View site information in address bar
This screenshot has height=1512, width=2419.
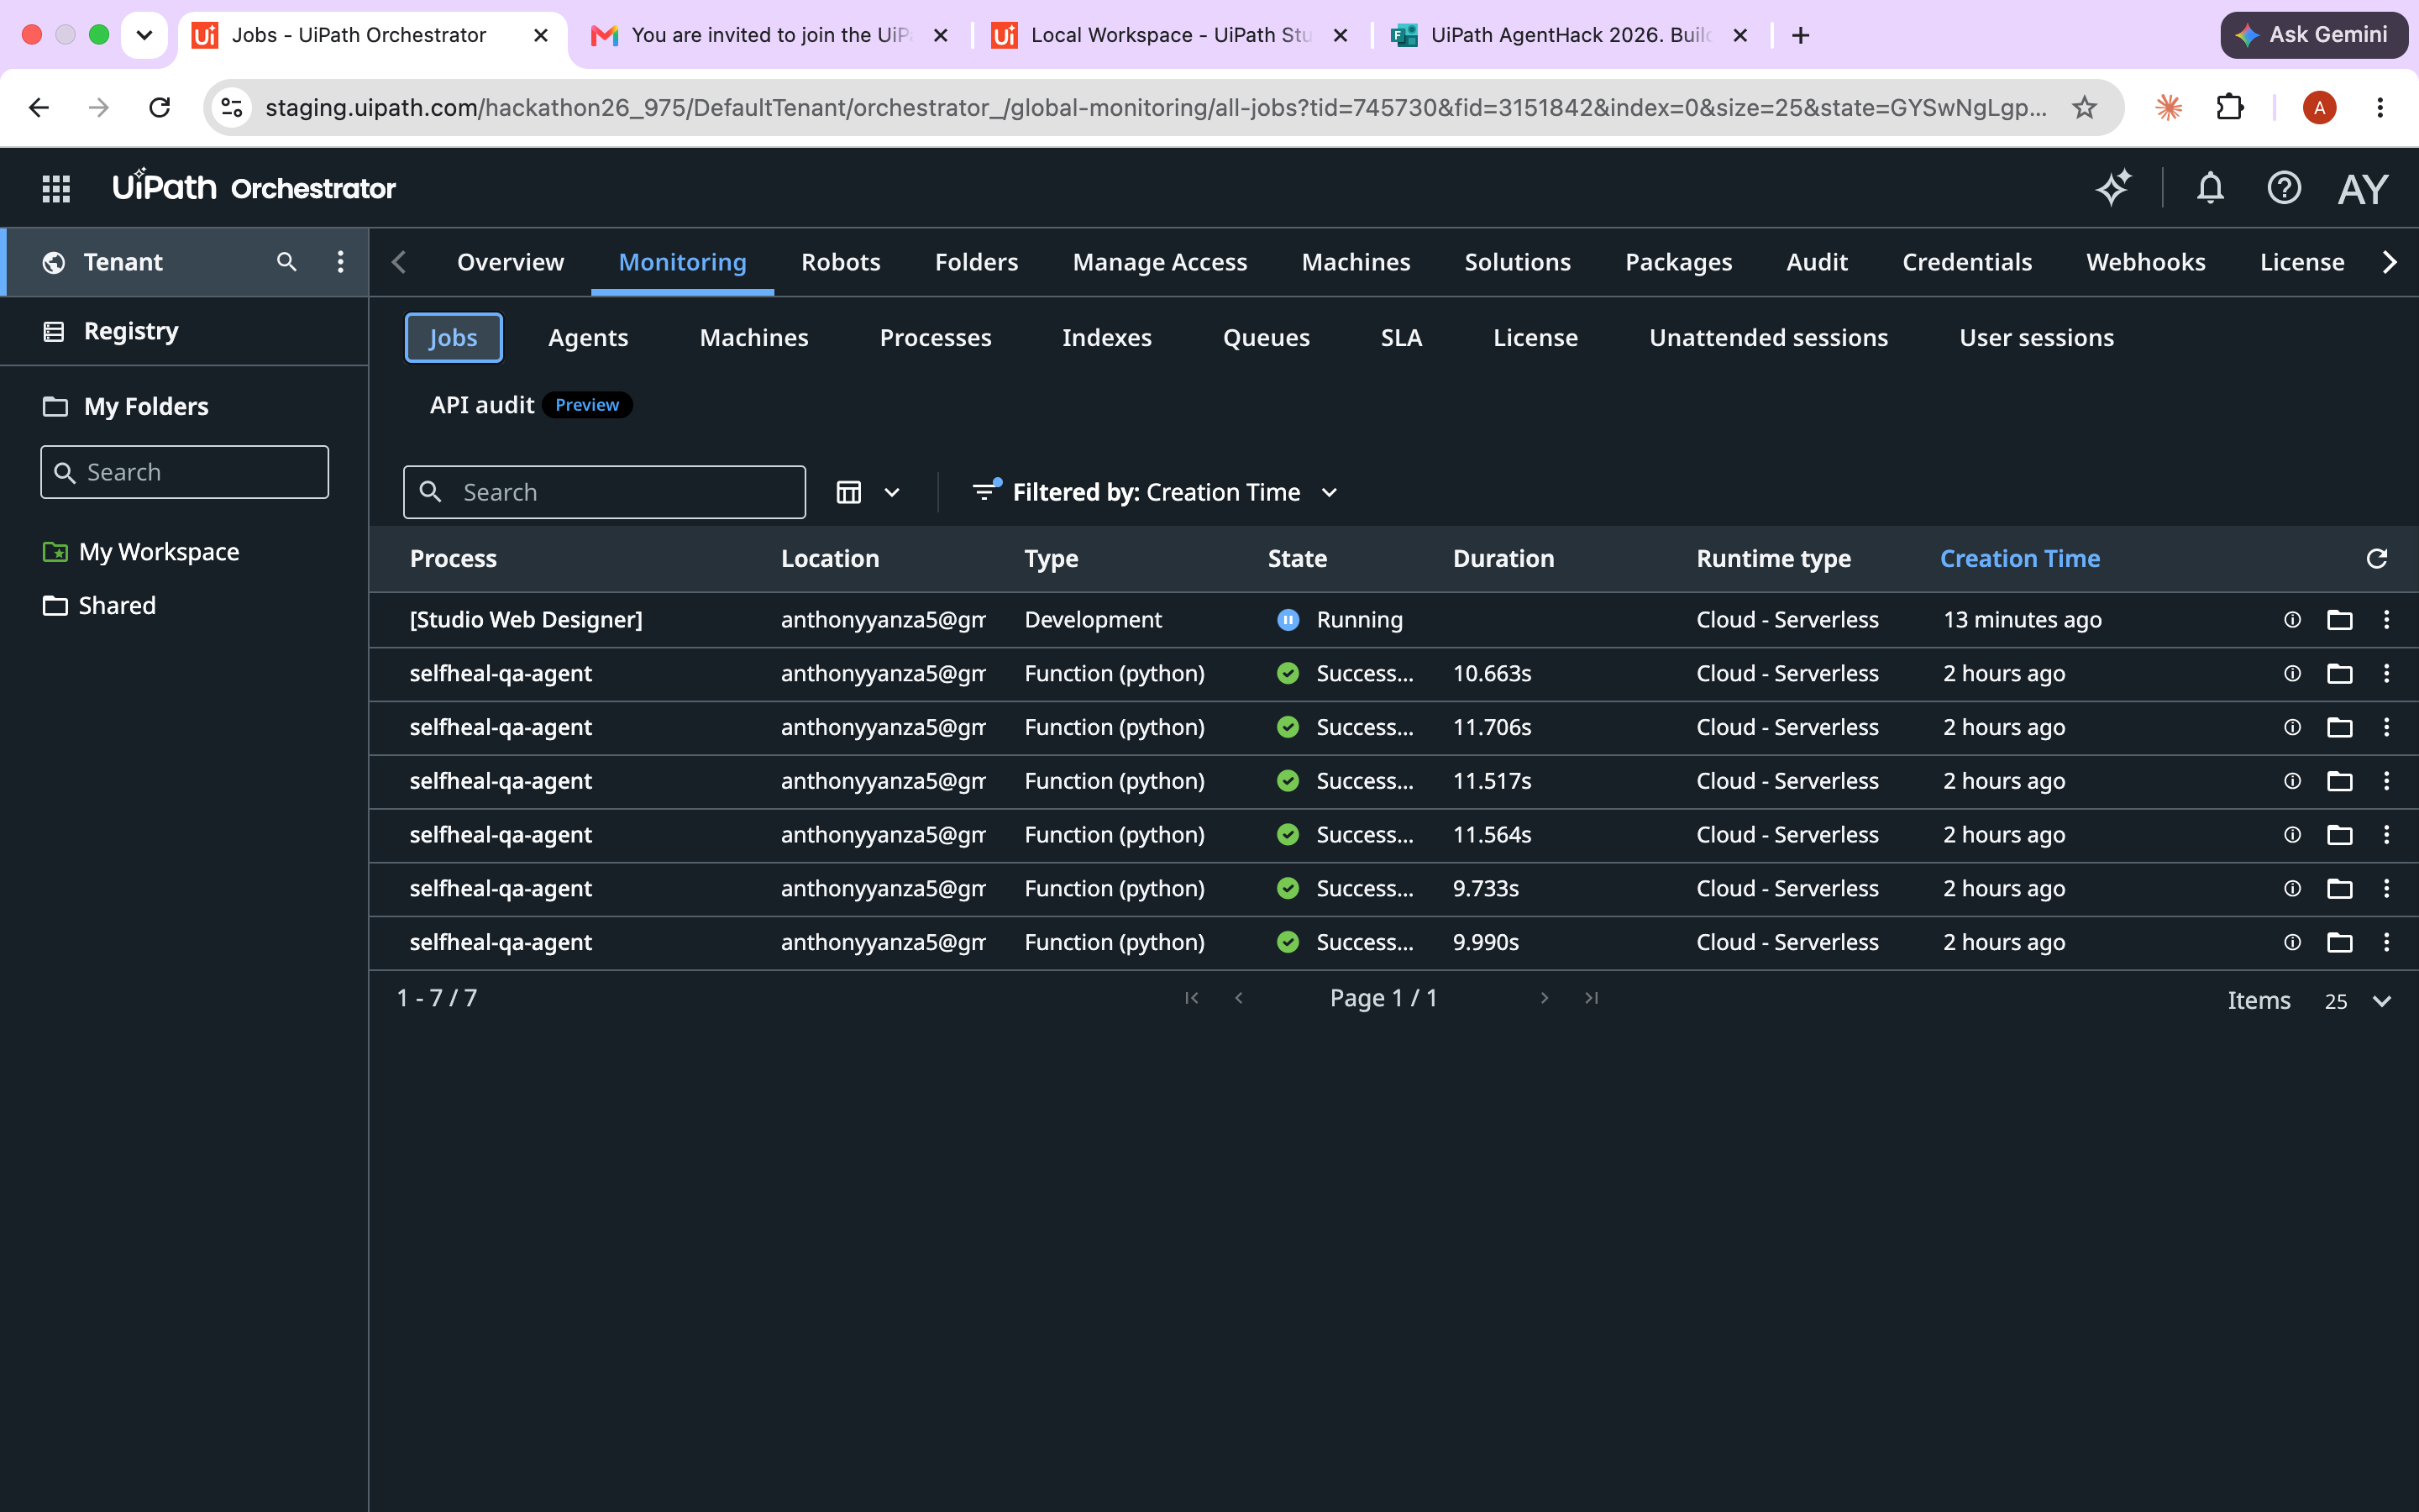(232, 107)
